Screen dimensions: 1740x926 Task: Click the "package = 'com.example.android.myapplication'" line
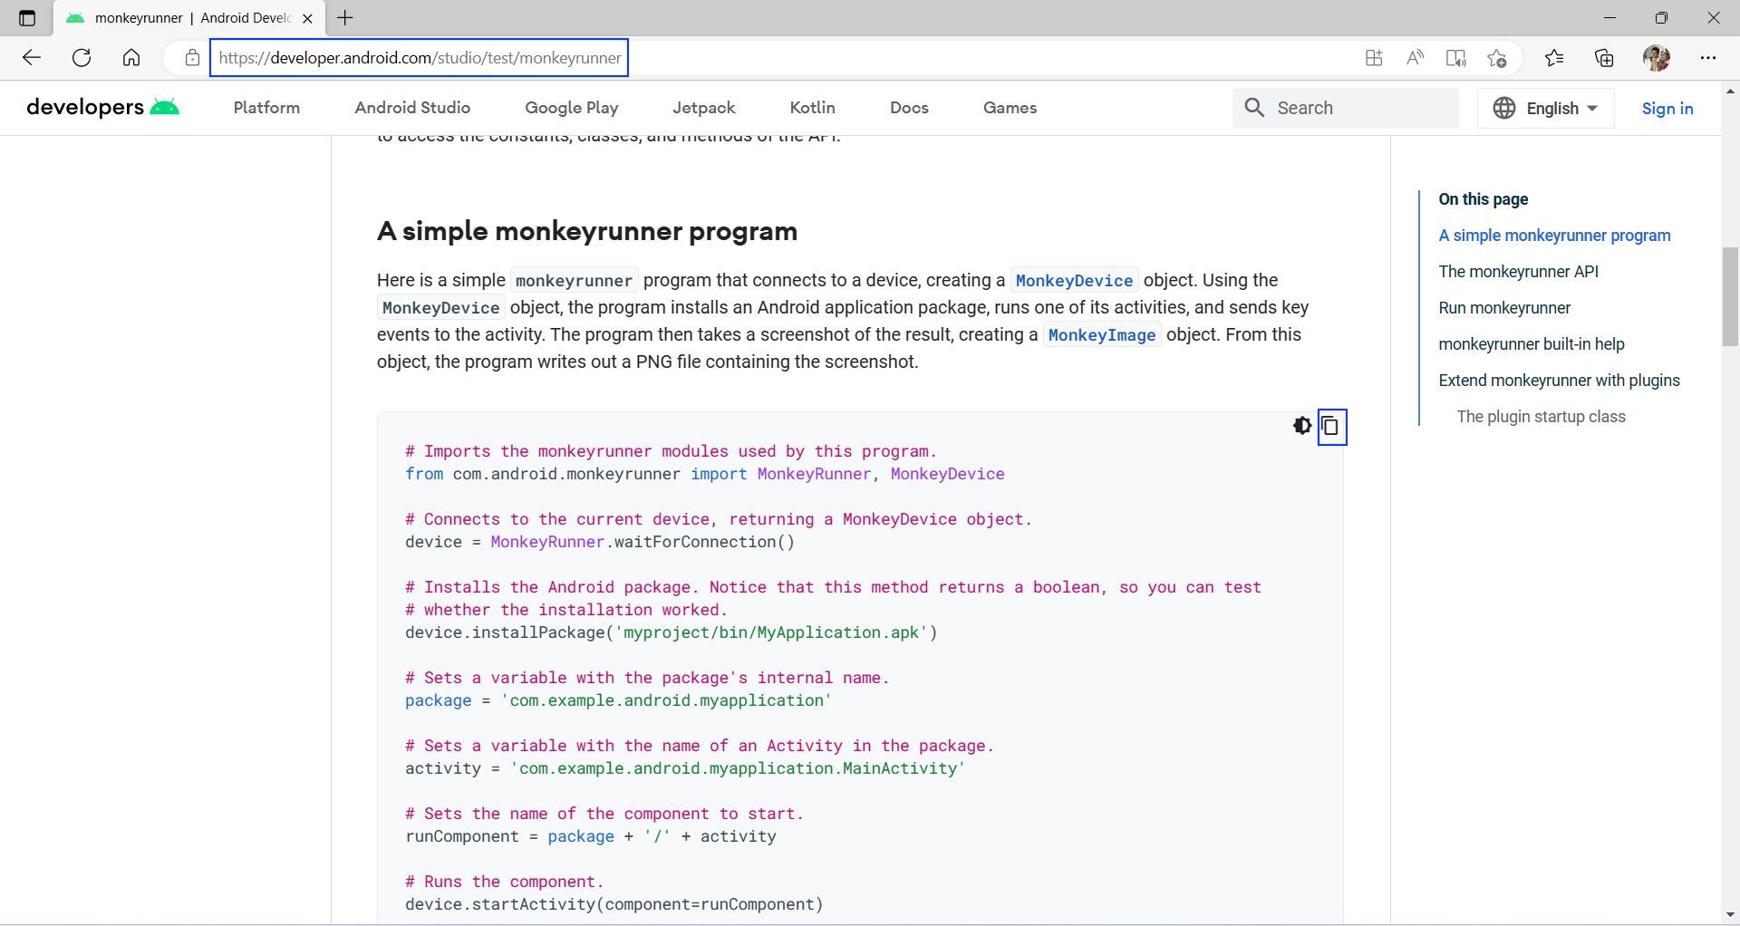[618, 700]
